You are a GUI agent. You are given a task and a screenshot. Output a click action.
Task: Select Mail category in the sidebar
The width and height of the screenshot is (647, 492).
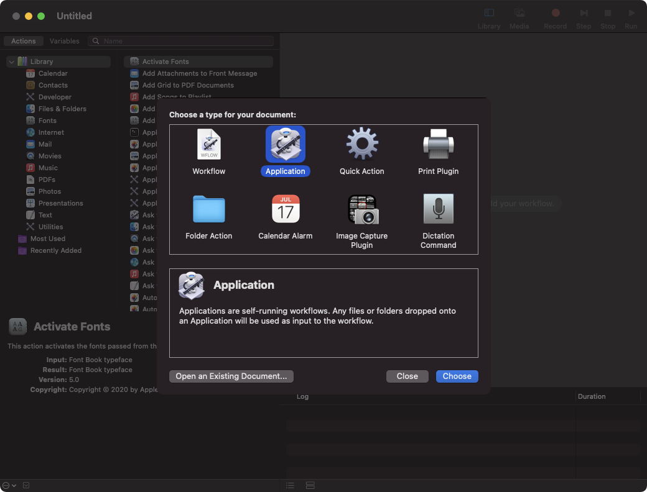click(x=45, y=144)
